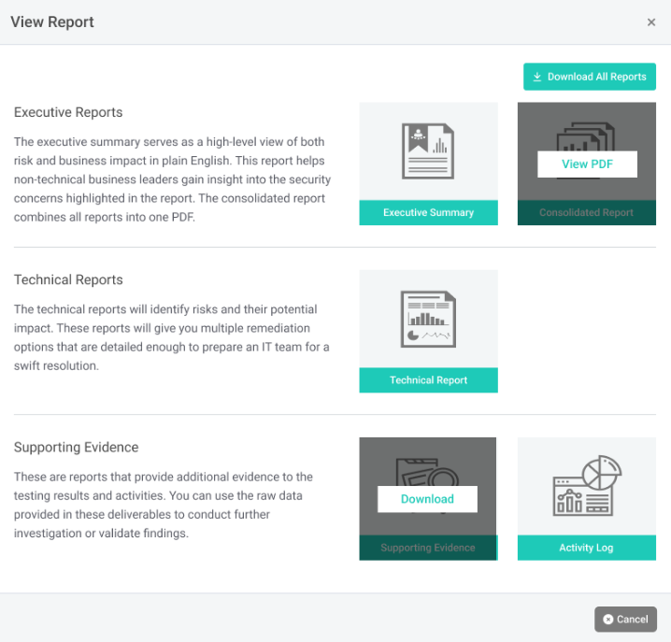Hit the Cancel button text
671x642 pixels.
click(x=633, y=619)
